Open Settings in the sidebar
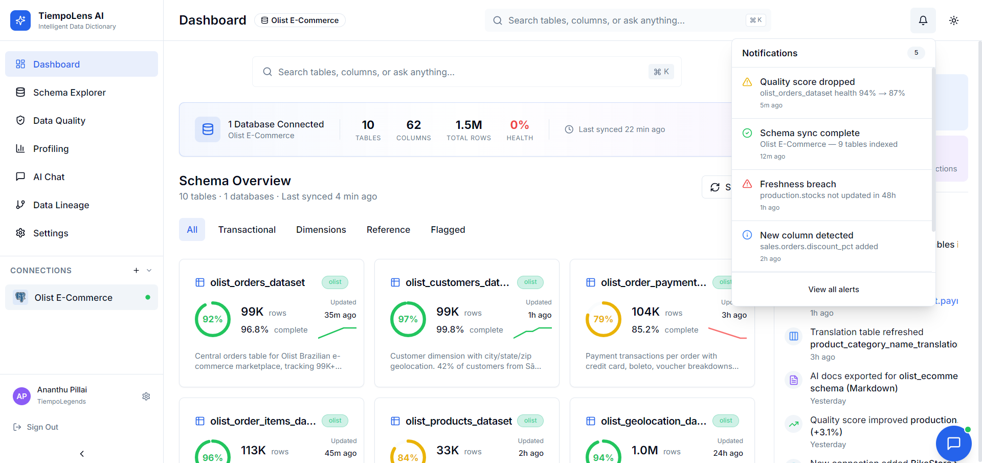 81,233
